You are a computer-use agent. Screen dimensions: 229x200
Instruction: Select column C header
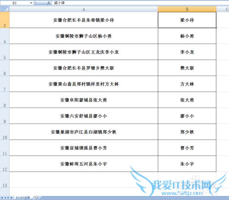(x=223, y=9)
